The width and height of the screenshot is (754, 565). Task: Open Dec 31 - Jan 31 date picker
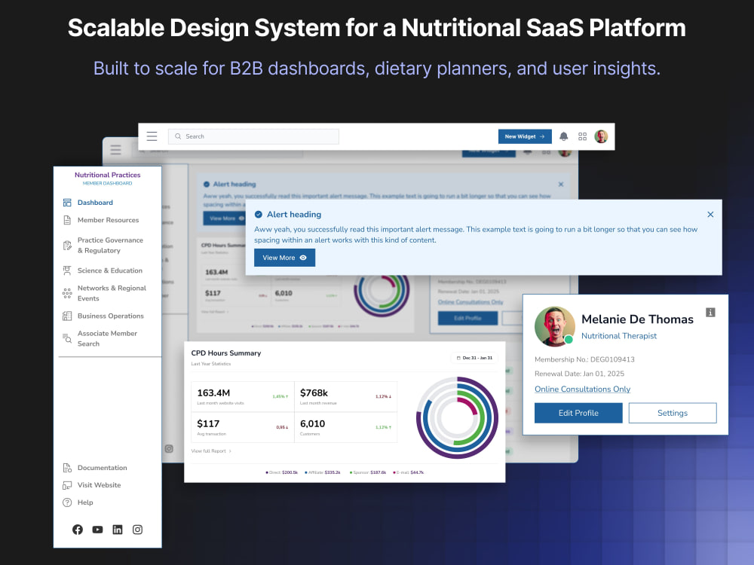[x=474, y=358]
